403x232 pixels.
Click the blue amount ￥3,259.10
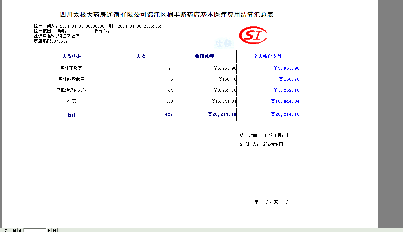pos(287,90)
